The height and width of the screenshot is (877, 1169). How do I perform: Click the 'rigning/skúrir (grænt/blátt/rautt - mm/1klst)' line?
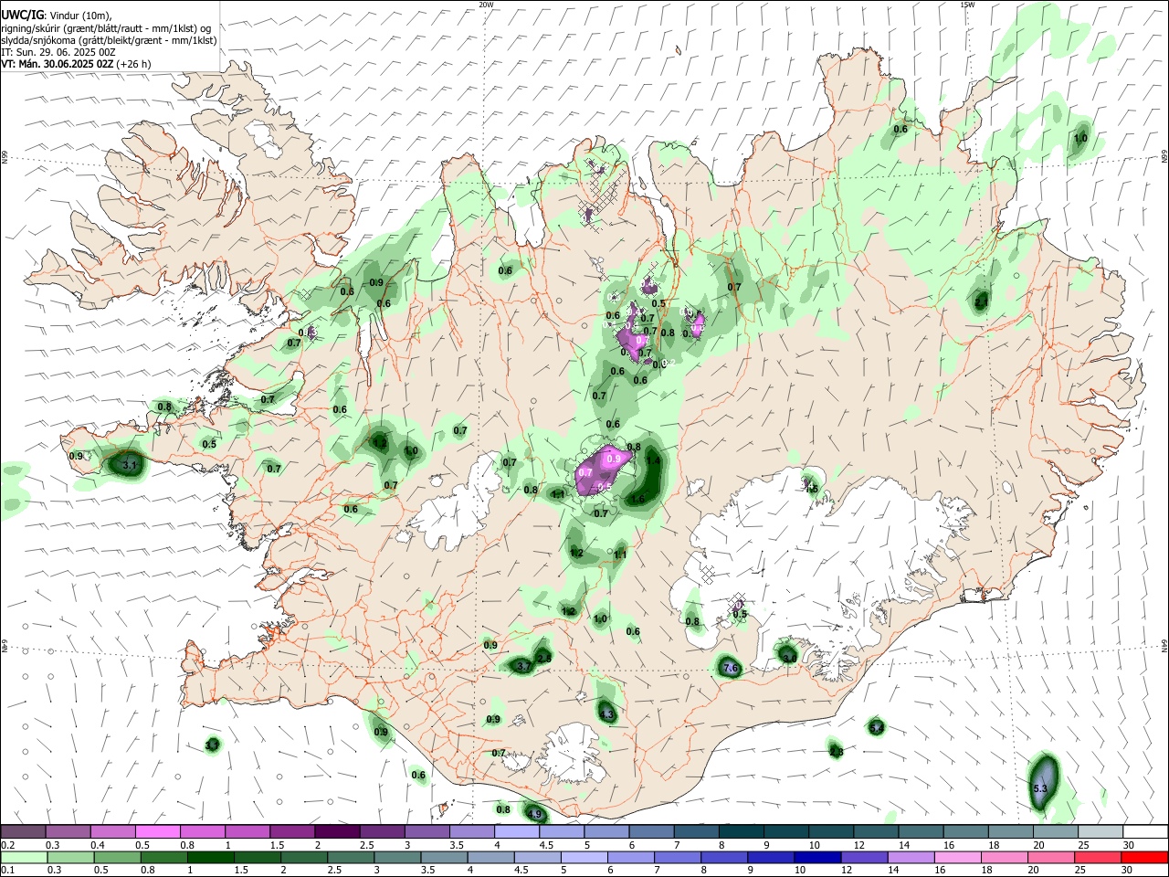tap(105, 27)
